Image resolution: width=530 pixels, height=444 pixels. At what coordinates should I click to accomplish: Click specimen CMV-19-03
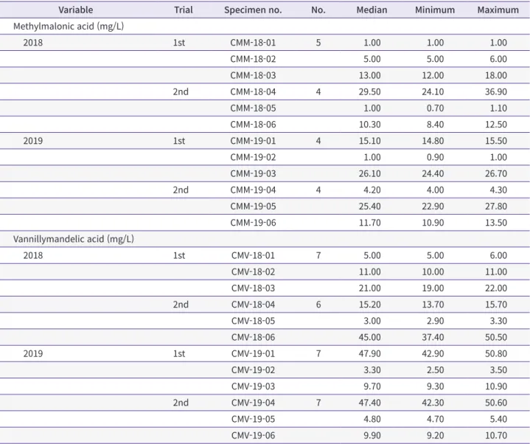[253, 386]
